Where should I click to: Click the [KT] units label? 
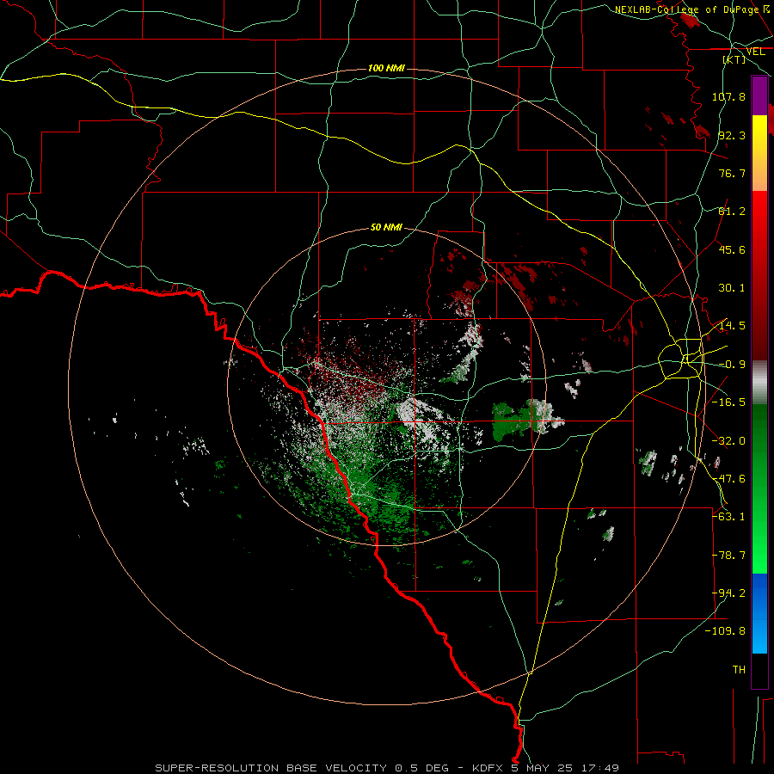734,59
